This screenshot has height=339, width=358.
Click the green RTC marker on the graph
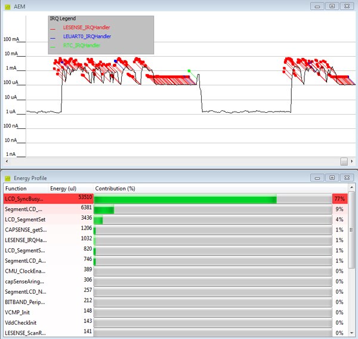[189, 71]
